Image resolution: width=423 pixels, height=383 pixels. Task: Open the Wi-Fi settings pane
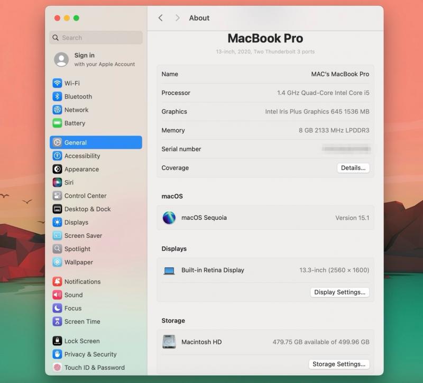click(96, 83)
